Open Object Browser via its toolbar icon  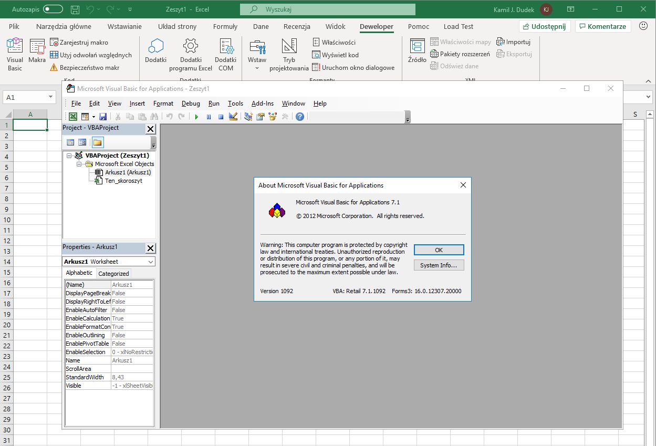pyautogui.click(x=273, y=116)
